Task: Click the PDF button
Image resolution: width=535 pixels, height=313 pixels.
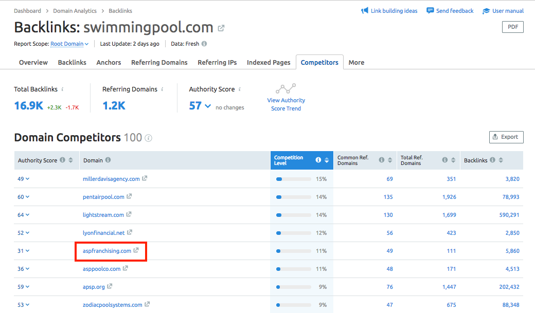Action: pos(513,27)
